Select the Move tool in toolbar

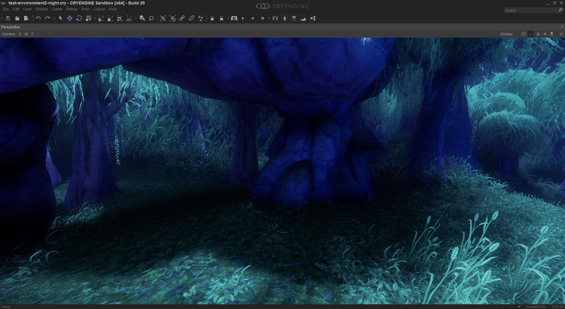click(x=70, y=18)
